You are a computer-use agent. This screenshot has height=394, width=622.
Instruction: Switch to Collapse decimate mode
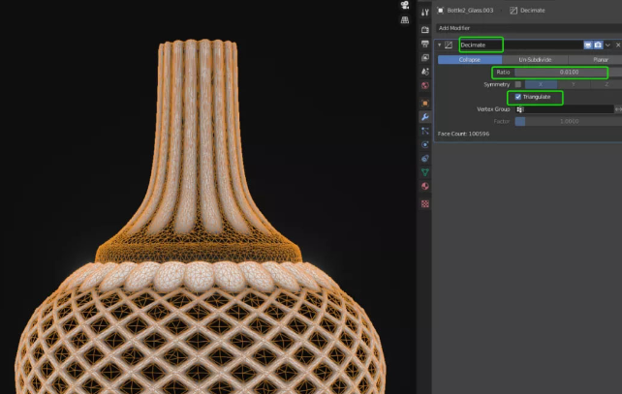(x=470, y=59)
